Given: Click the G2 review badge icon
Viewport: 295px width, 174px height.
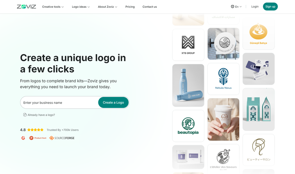Looking at the screenshot, I should [23, 138].
